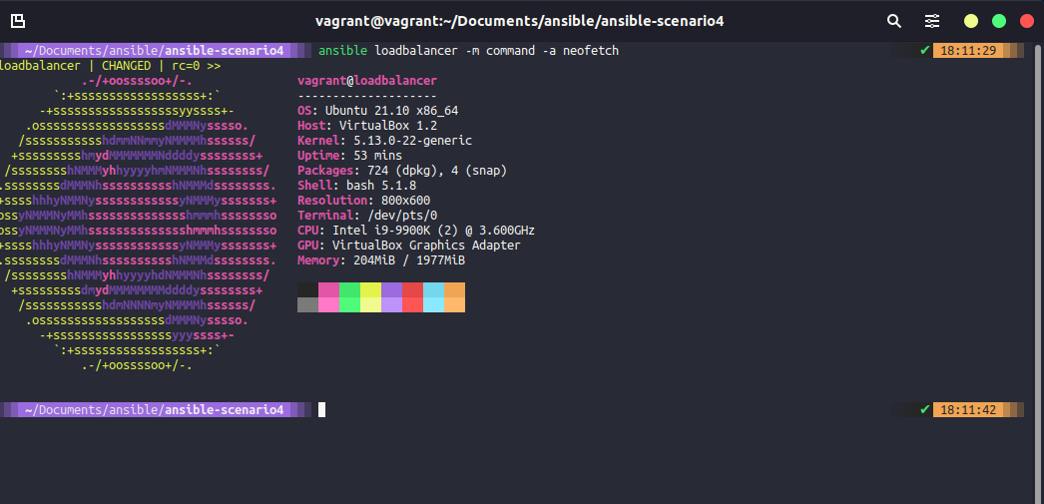Minimize the terminal using the yellow button

click(970, 21)
